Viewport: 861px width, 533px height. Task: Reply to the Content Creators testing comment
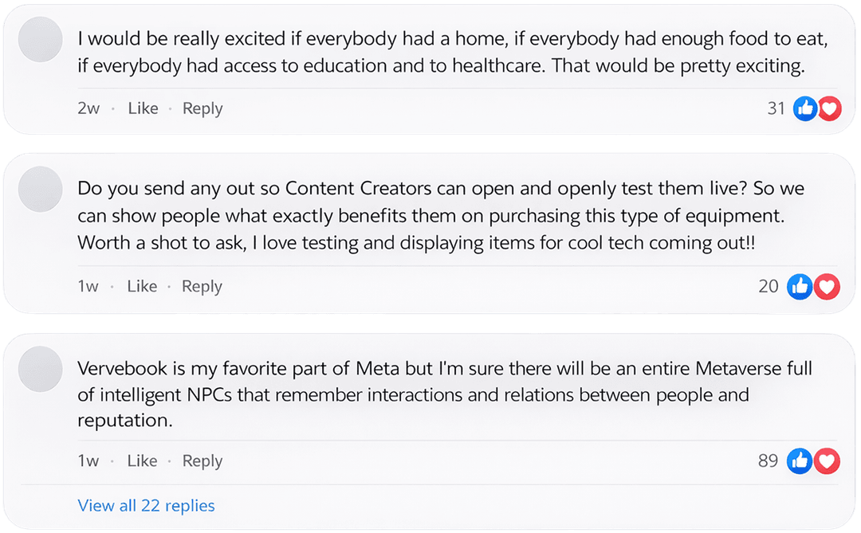coord(202,286)
